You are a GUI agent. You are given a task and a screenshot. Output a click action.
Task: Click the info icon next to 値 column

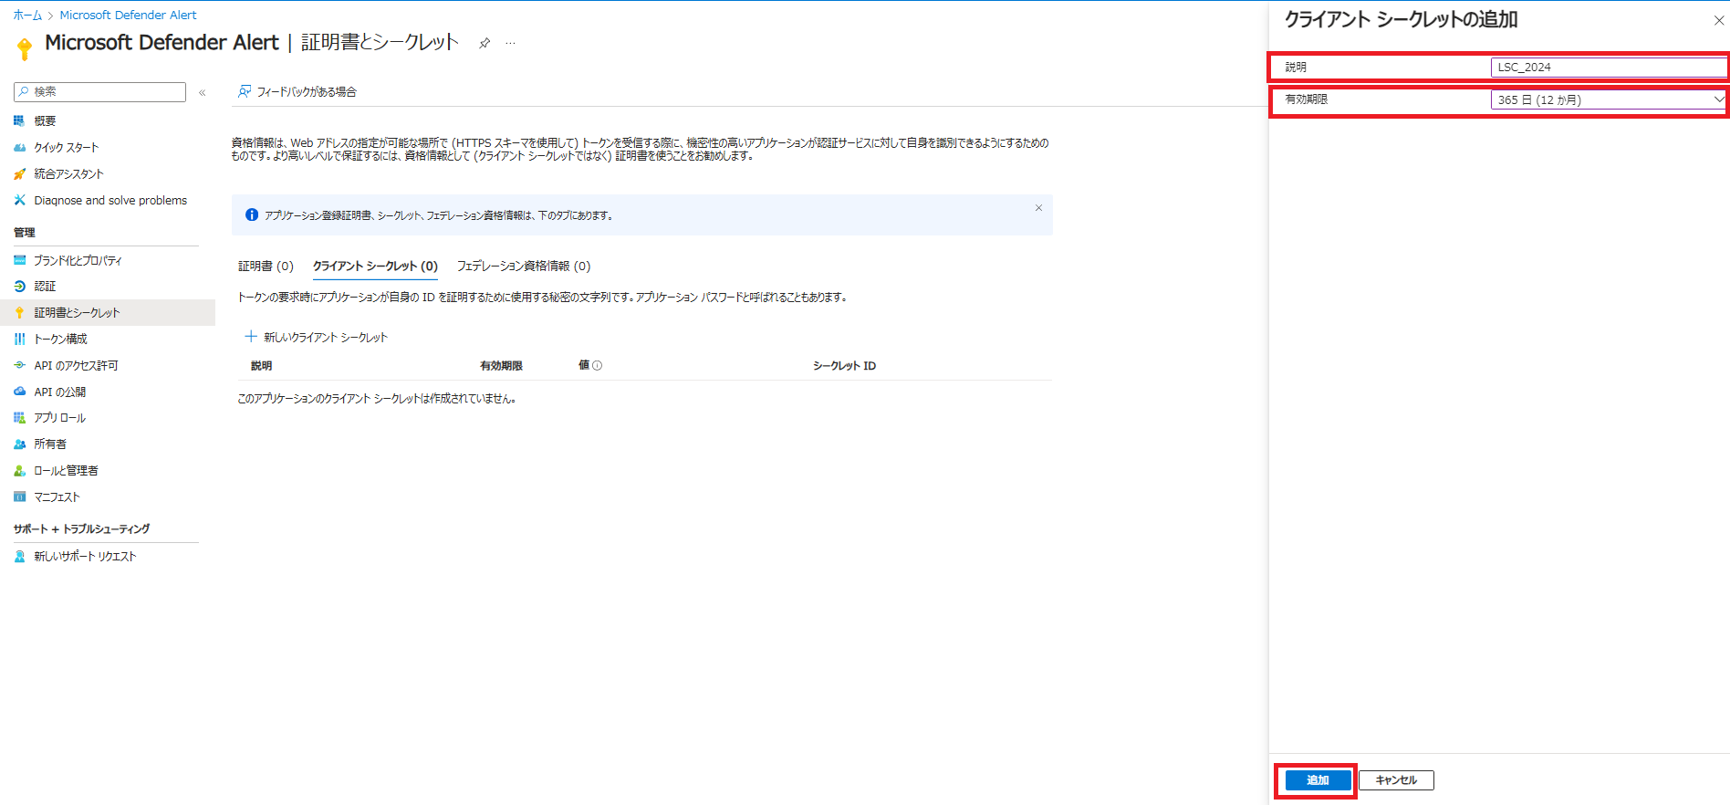point(598,365)
